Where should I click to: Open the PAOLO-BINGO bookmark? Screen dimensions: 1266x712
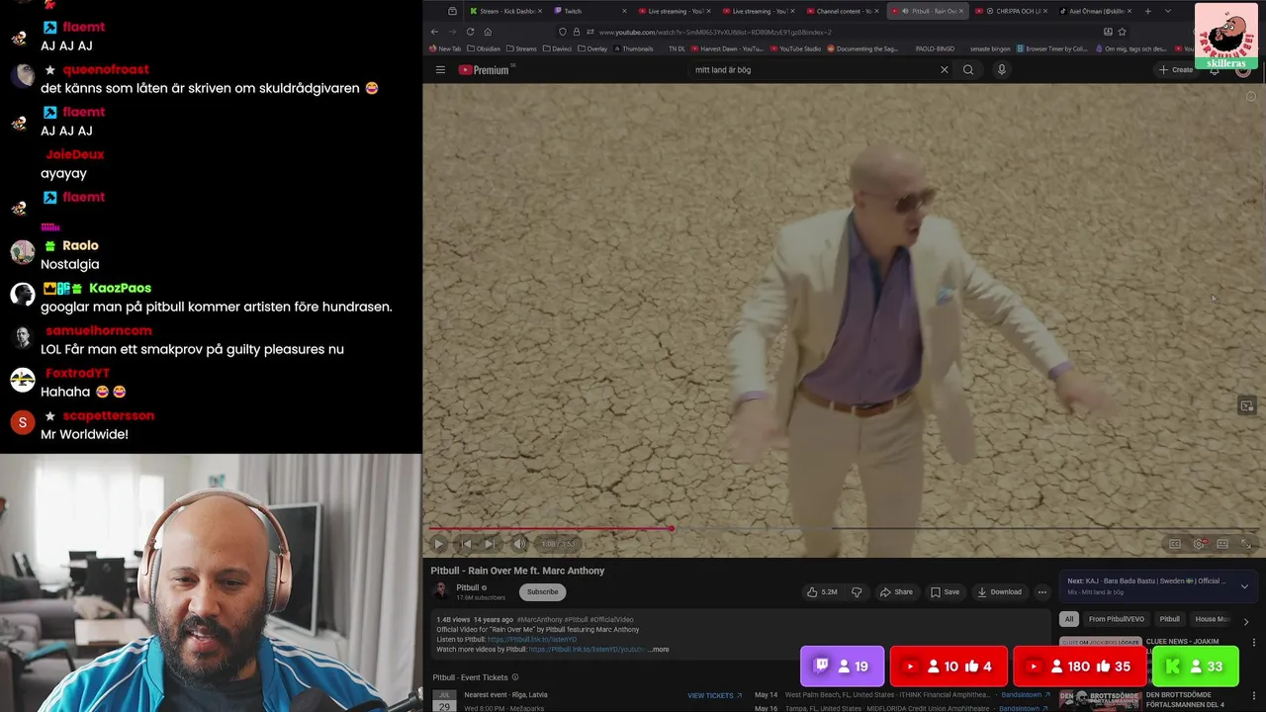click(935, 48)
